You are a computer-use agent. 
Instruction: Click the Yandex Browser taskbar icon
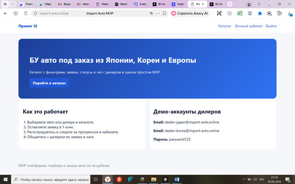point(108,179)
